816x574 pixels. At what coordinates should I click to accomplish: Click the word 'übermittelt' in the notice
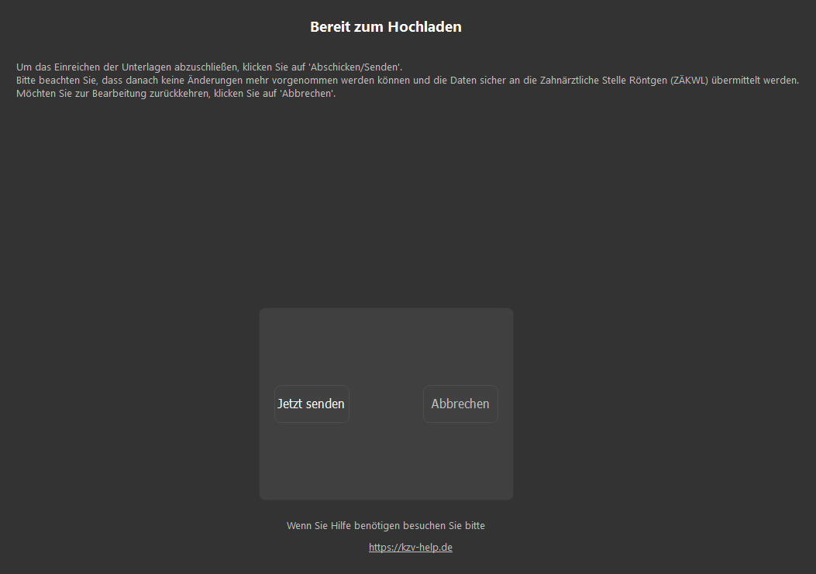736,80
